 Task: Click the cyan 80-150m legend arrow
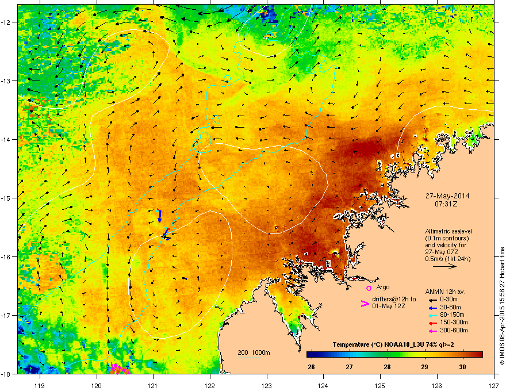pyautogui.click(x=433, y=315)
